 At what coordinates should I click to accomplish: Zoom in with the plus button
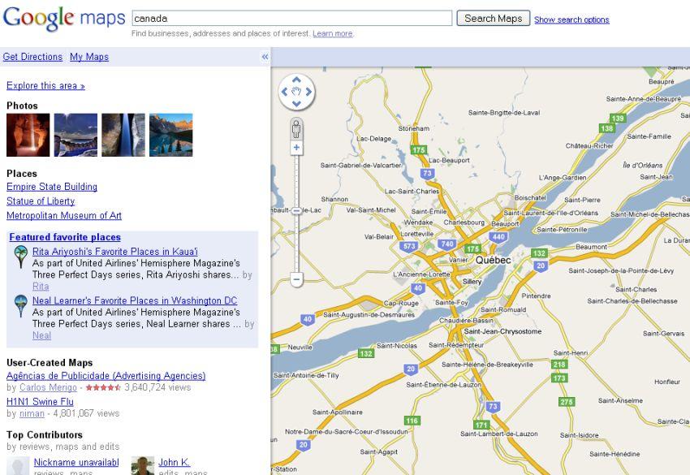pyautogui.click(x=296, y=148)
